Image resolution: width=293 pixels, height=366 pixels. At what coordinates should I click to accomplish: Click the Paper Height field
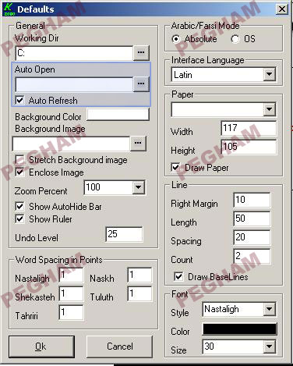(249, 147)
